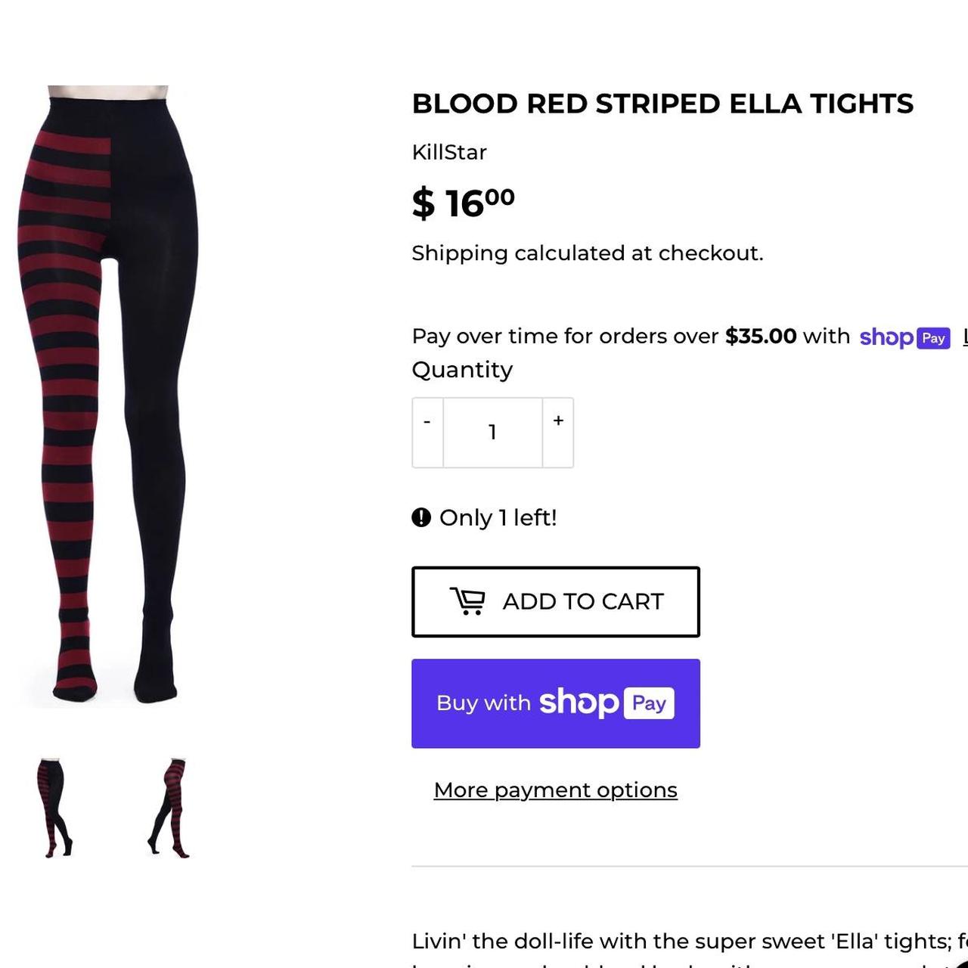Click the product description paragraph about Ella tights

[690, 949]
